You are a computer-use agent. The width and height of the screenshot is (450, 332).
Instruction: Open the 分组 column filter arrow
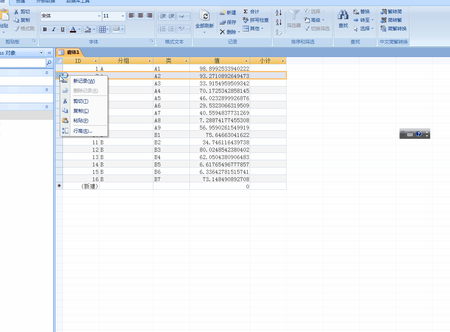[x=149, y=61]
